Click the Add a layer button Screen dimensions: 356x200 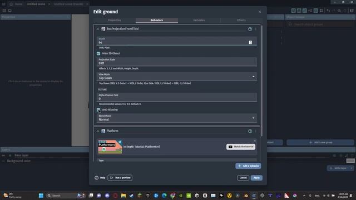click(338, 168)
